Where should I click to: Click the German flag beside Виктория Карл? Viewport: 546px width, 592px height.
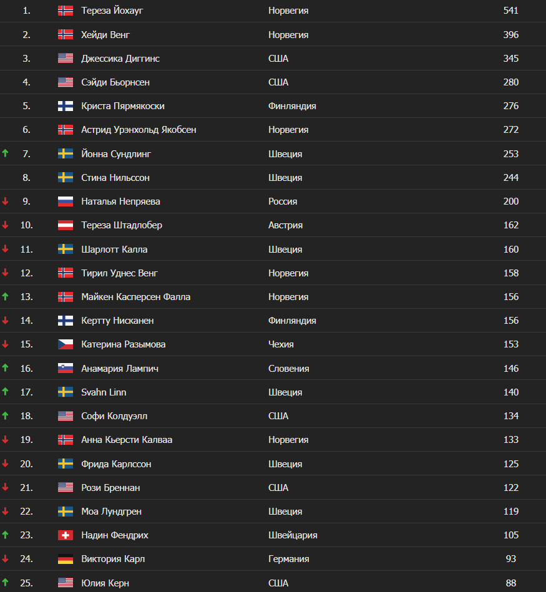tap(66, 559)
